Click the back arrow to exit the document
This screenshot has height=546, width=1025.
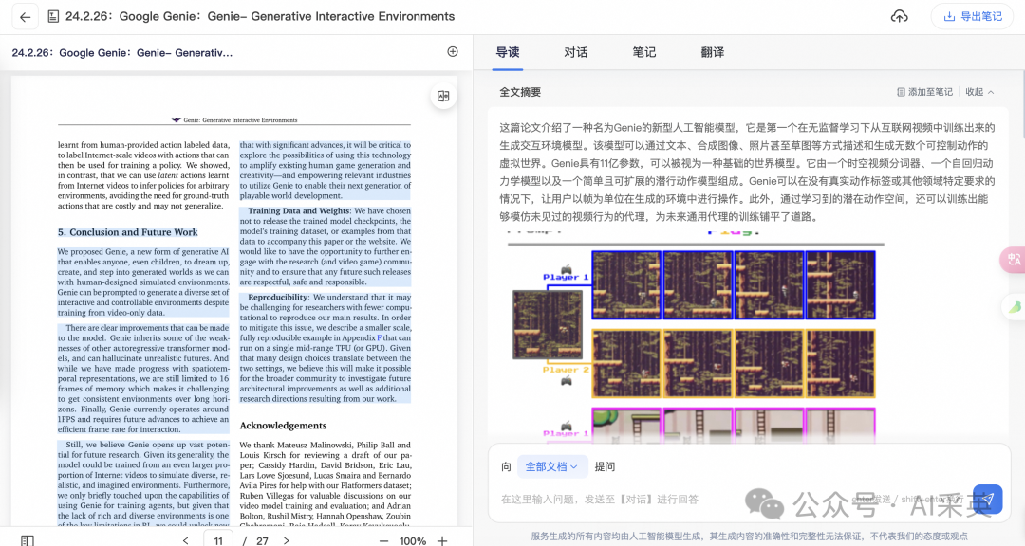(24, 16)
